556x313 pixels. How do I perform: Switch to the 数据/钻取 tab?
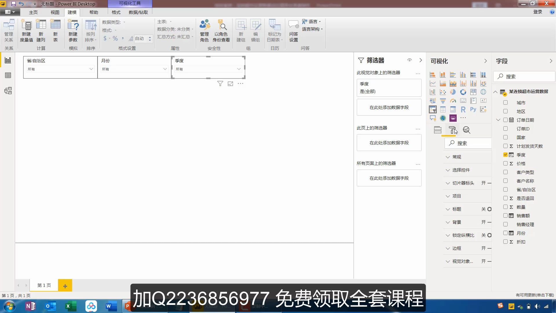click(x=138, y=12)
